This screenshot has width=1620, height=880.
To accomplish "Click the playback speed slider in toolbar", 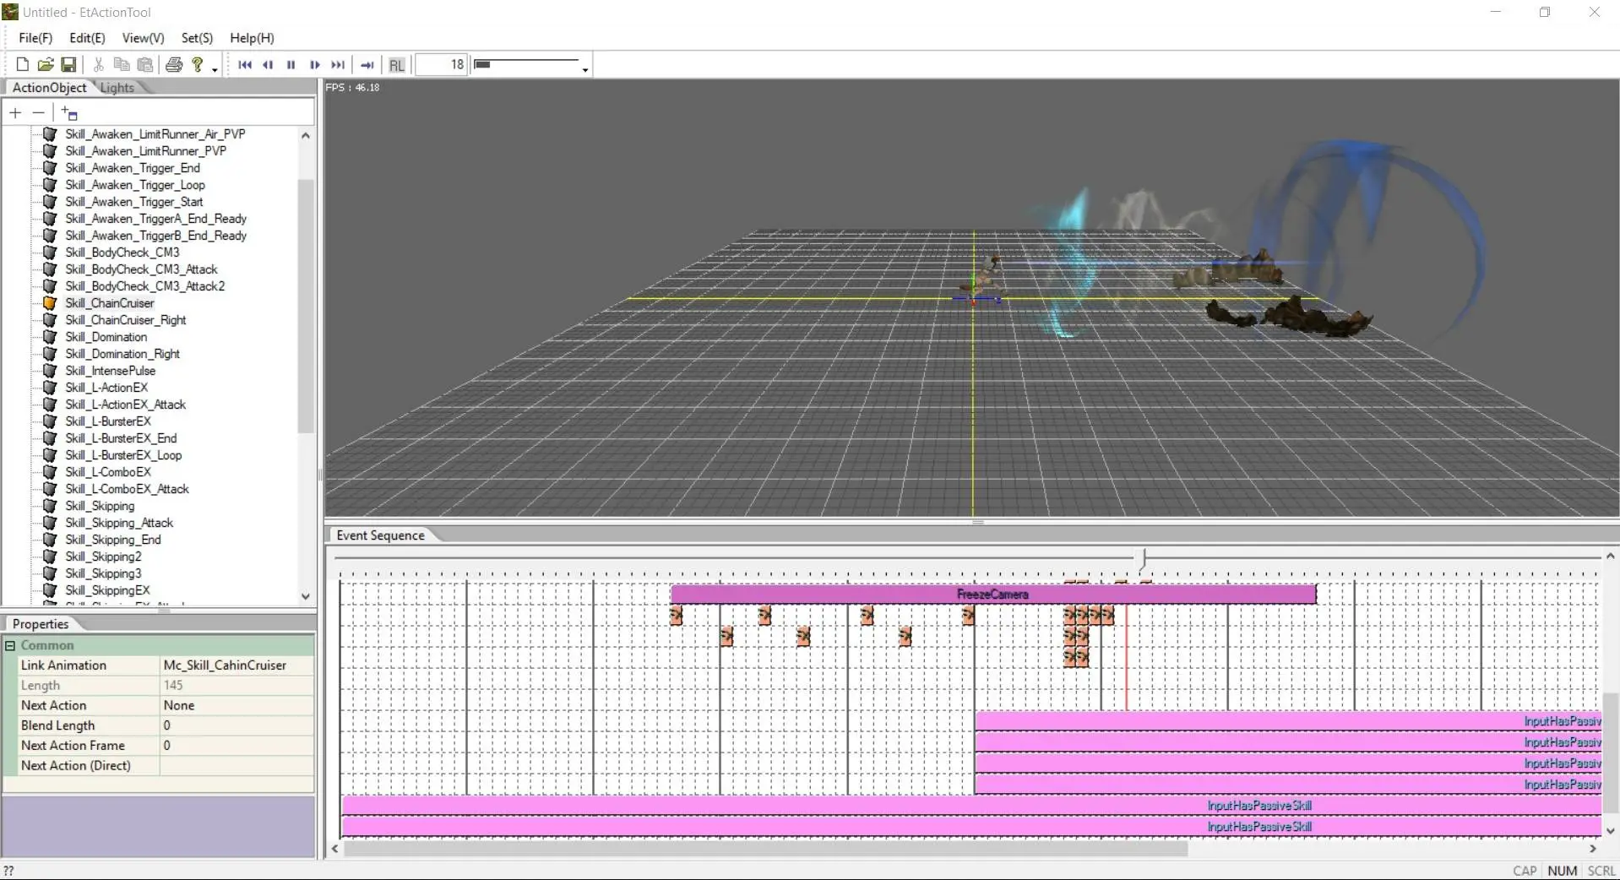I will pyautogui.click(x=526, y=64).
